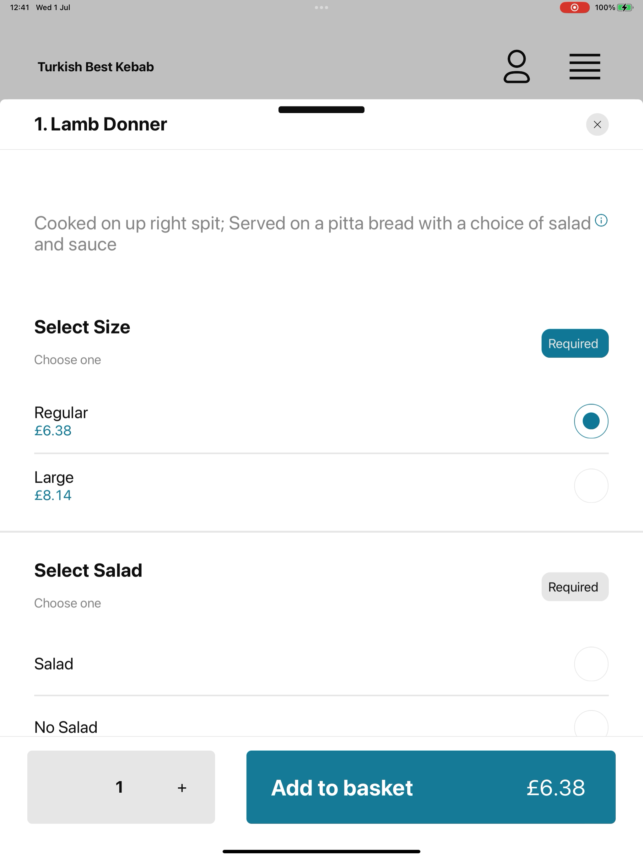This screenshot has height=858, width=643.
Task: Tap the sheet drag handle bar
Action: click(321, 110)
